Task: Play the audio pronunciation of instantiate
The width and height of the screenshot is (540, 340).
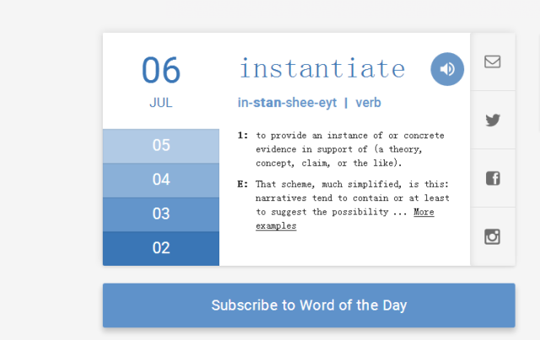Action: (x=447, y=69)
